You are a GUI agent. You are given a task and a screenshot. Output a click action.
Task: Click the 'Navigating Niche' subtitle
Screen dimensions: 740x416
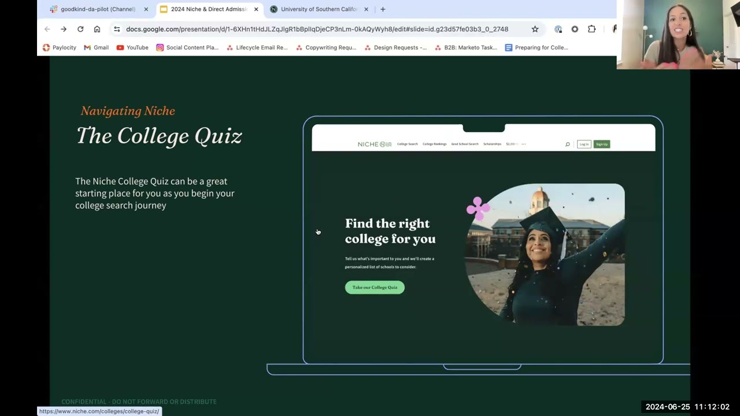[x=128, y=111]
